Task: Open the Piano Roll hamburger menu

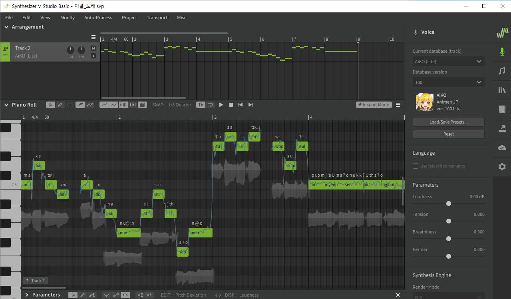Action: (x=398, y=105)
